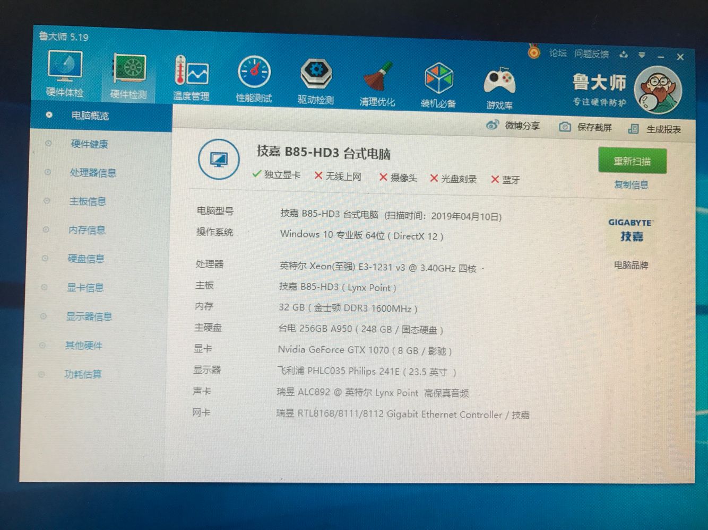This screenshot has height=530, width=708.
Task: Copy hardware info via 复制信息 link
Action: click(632, 184)
